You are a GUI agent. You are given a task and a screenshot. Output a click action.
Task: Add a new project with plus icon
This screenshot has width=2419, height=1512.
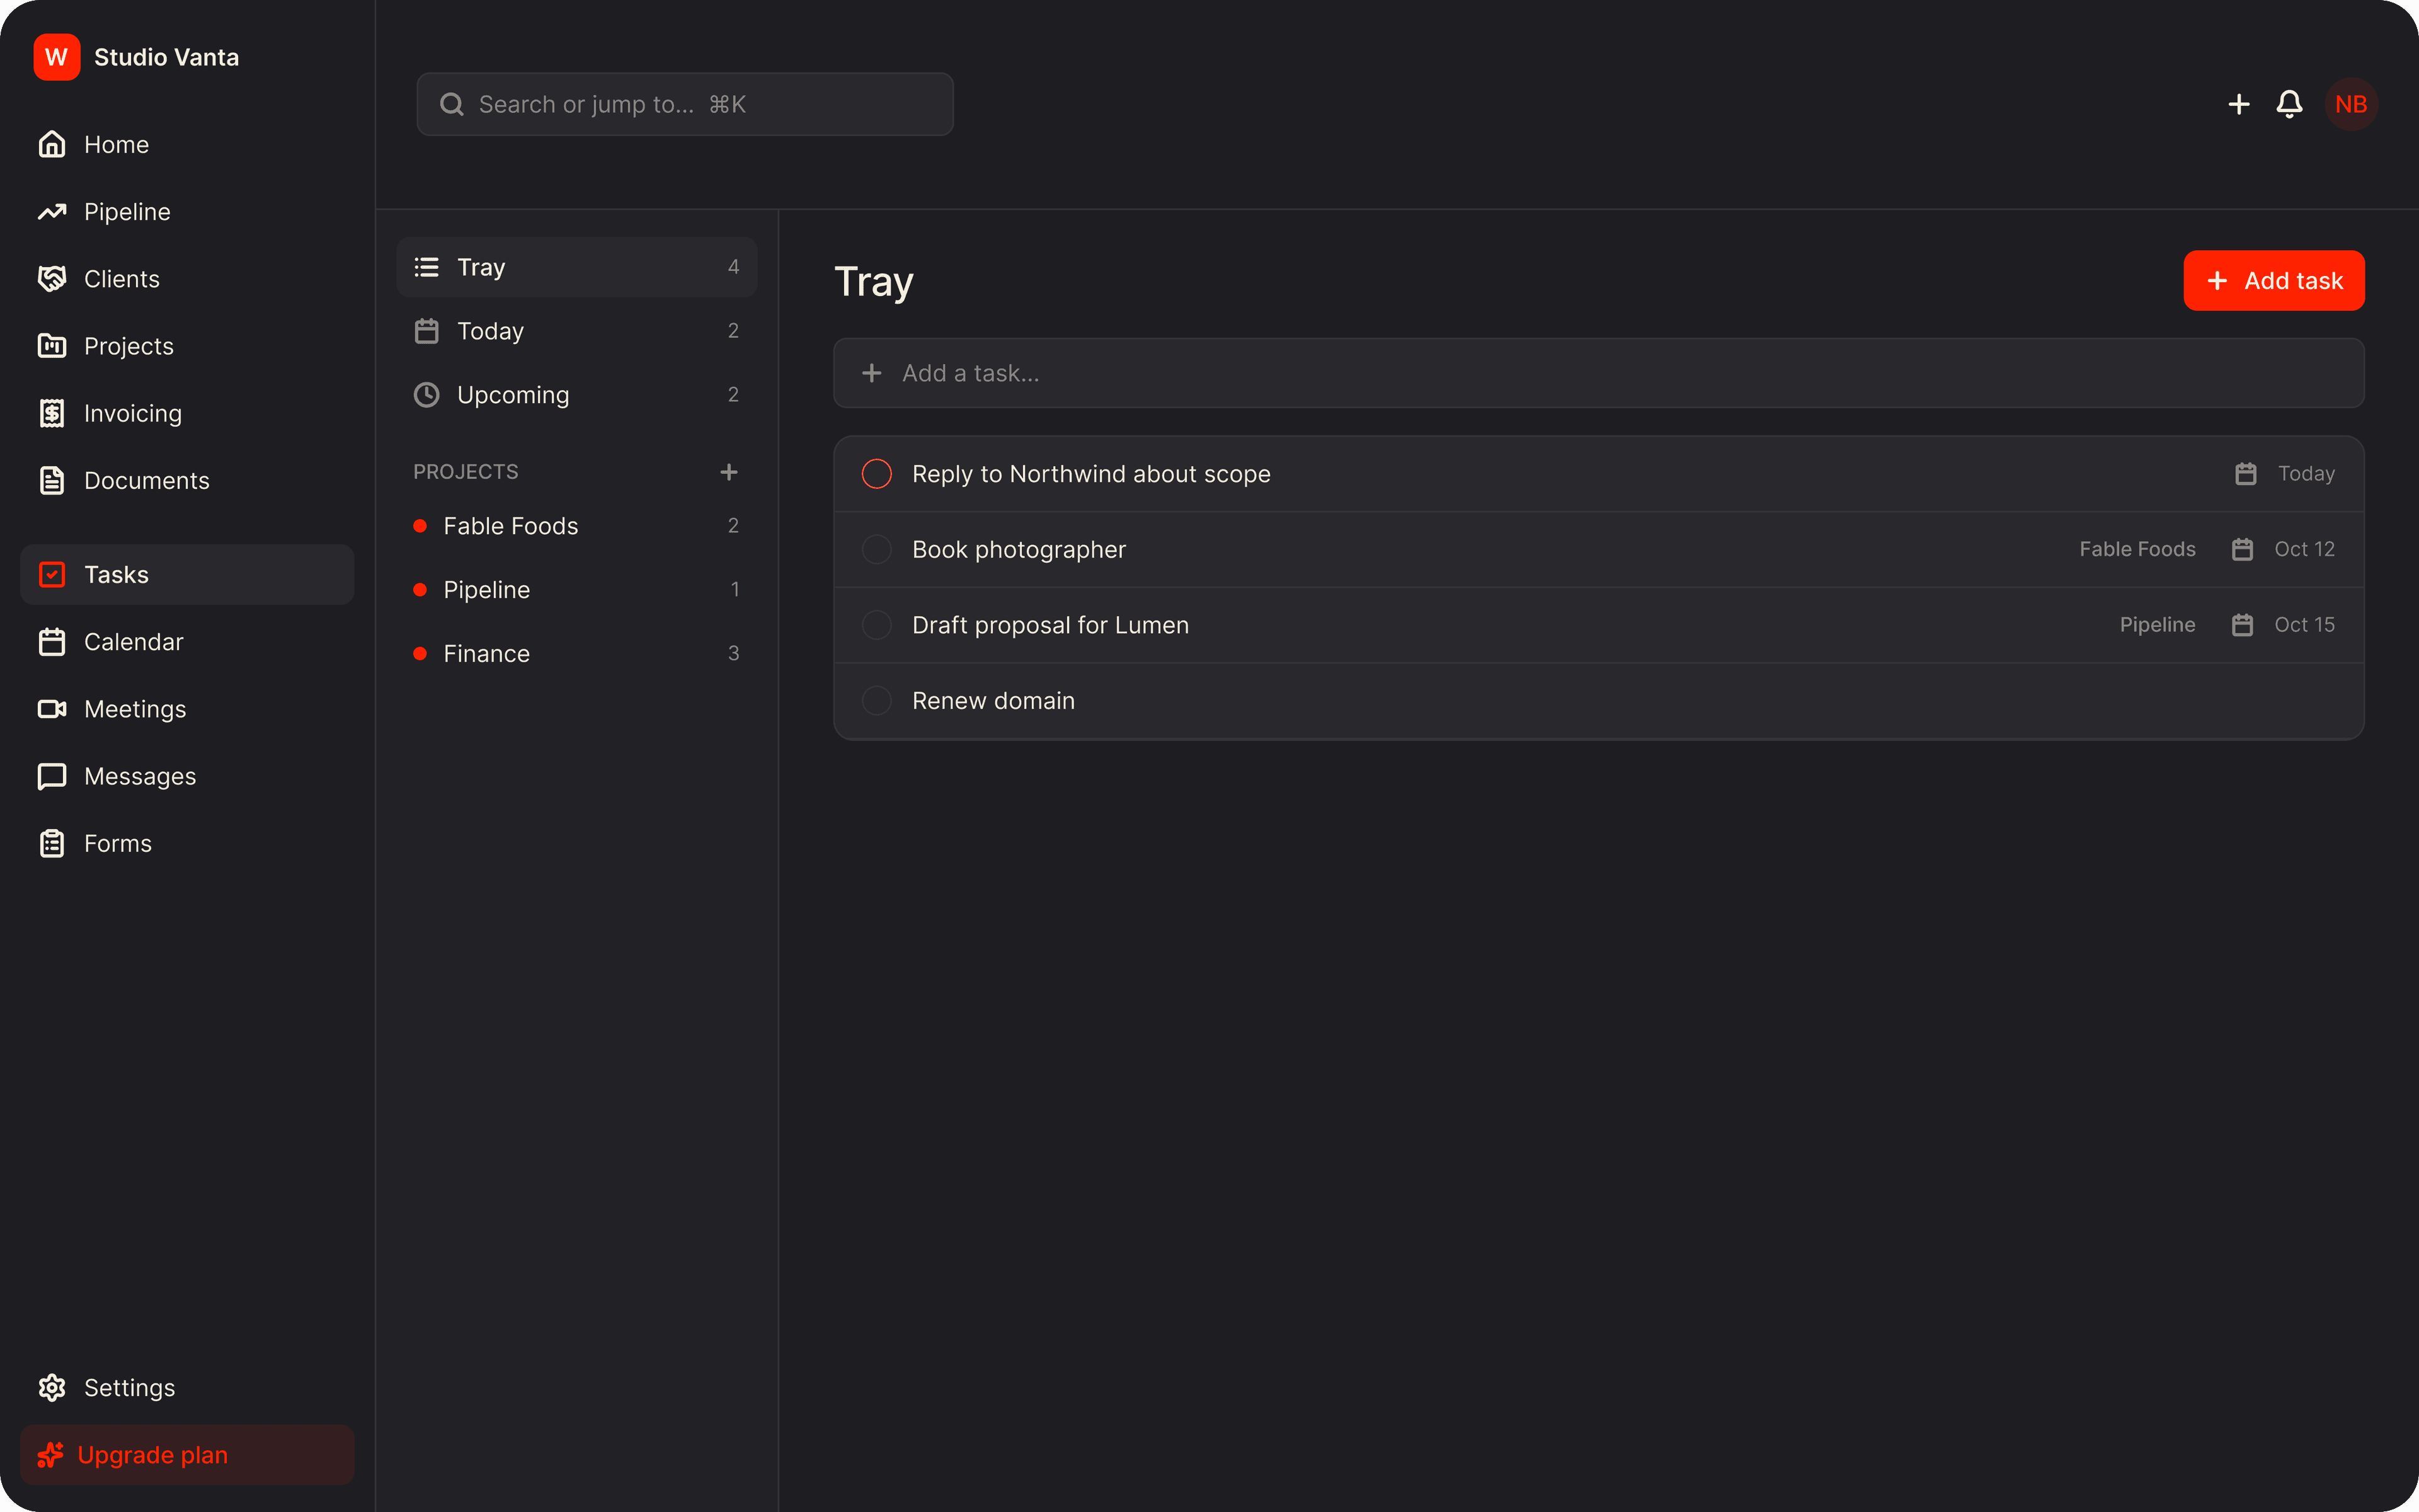click(x=729, y=472)
